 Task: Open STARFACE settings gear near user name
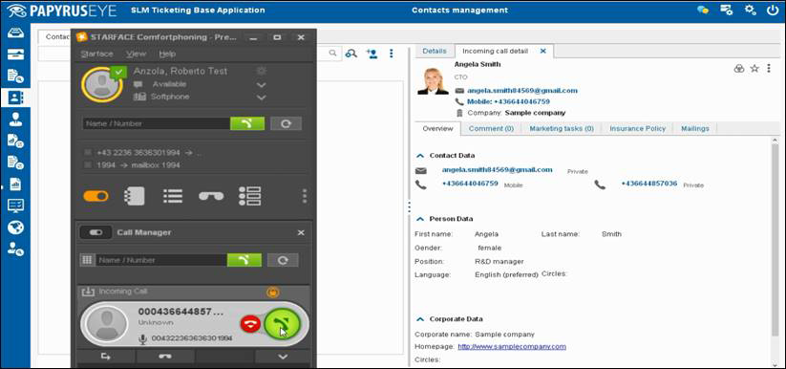(x=261, y=71)
